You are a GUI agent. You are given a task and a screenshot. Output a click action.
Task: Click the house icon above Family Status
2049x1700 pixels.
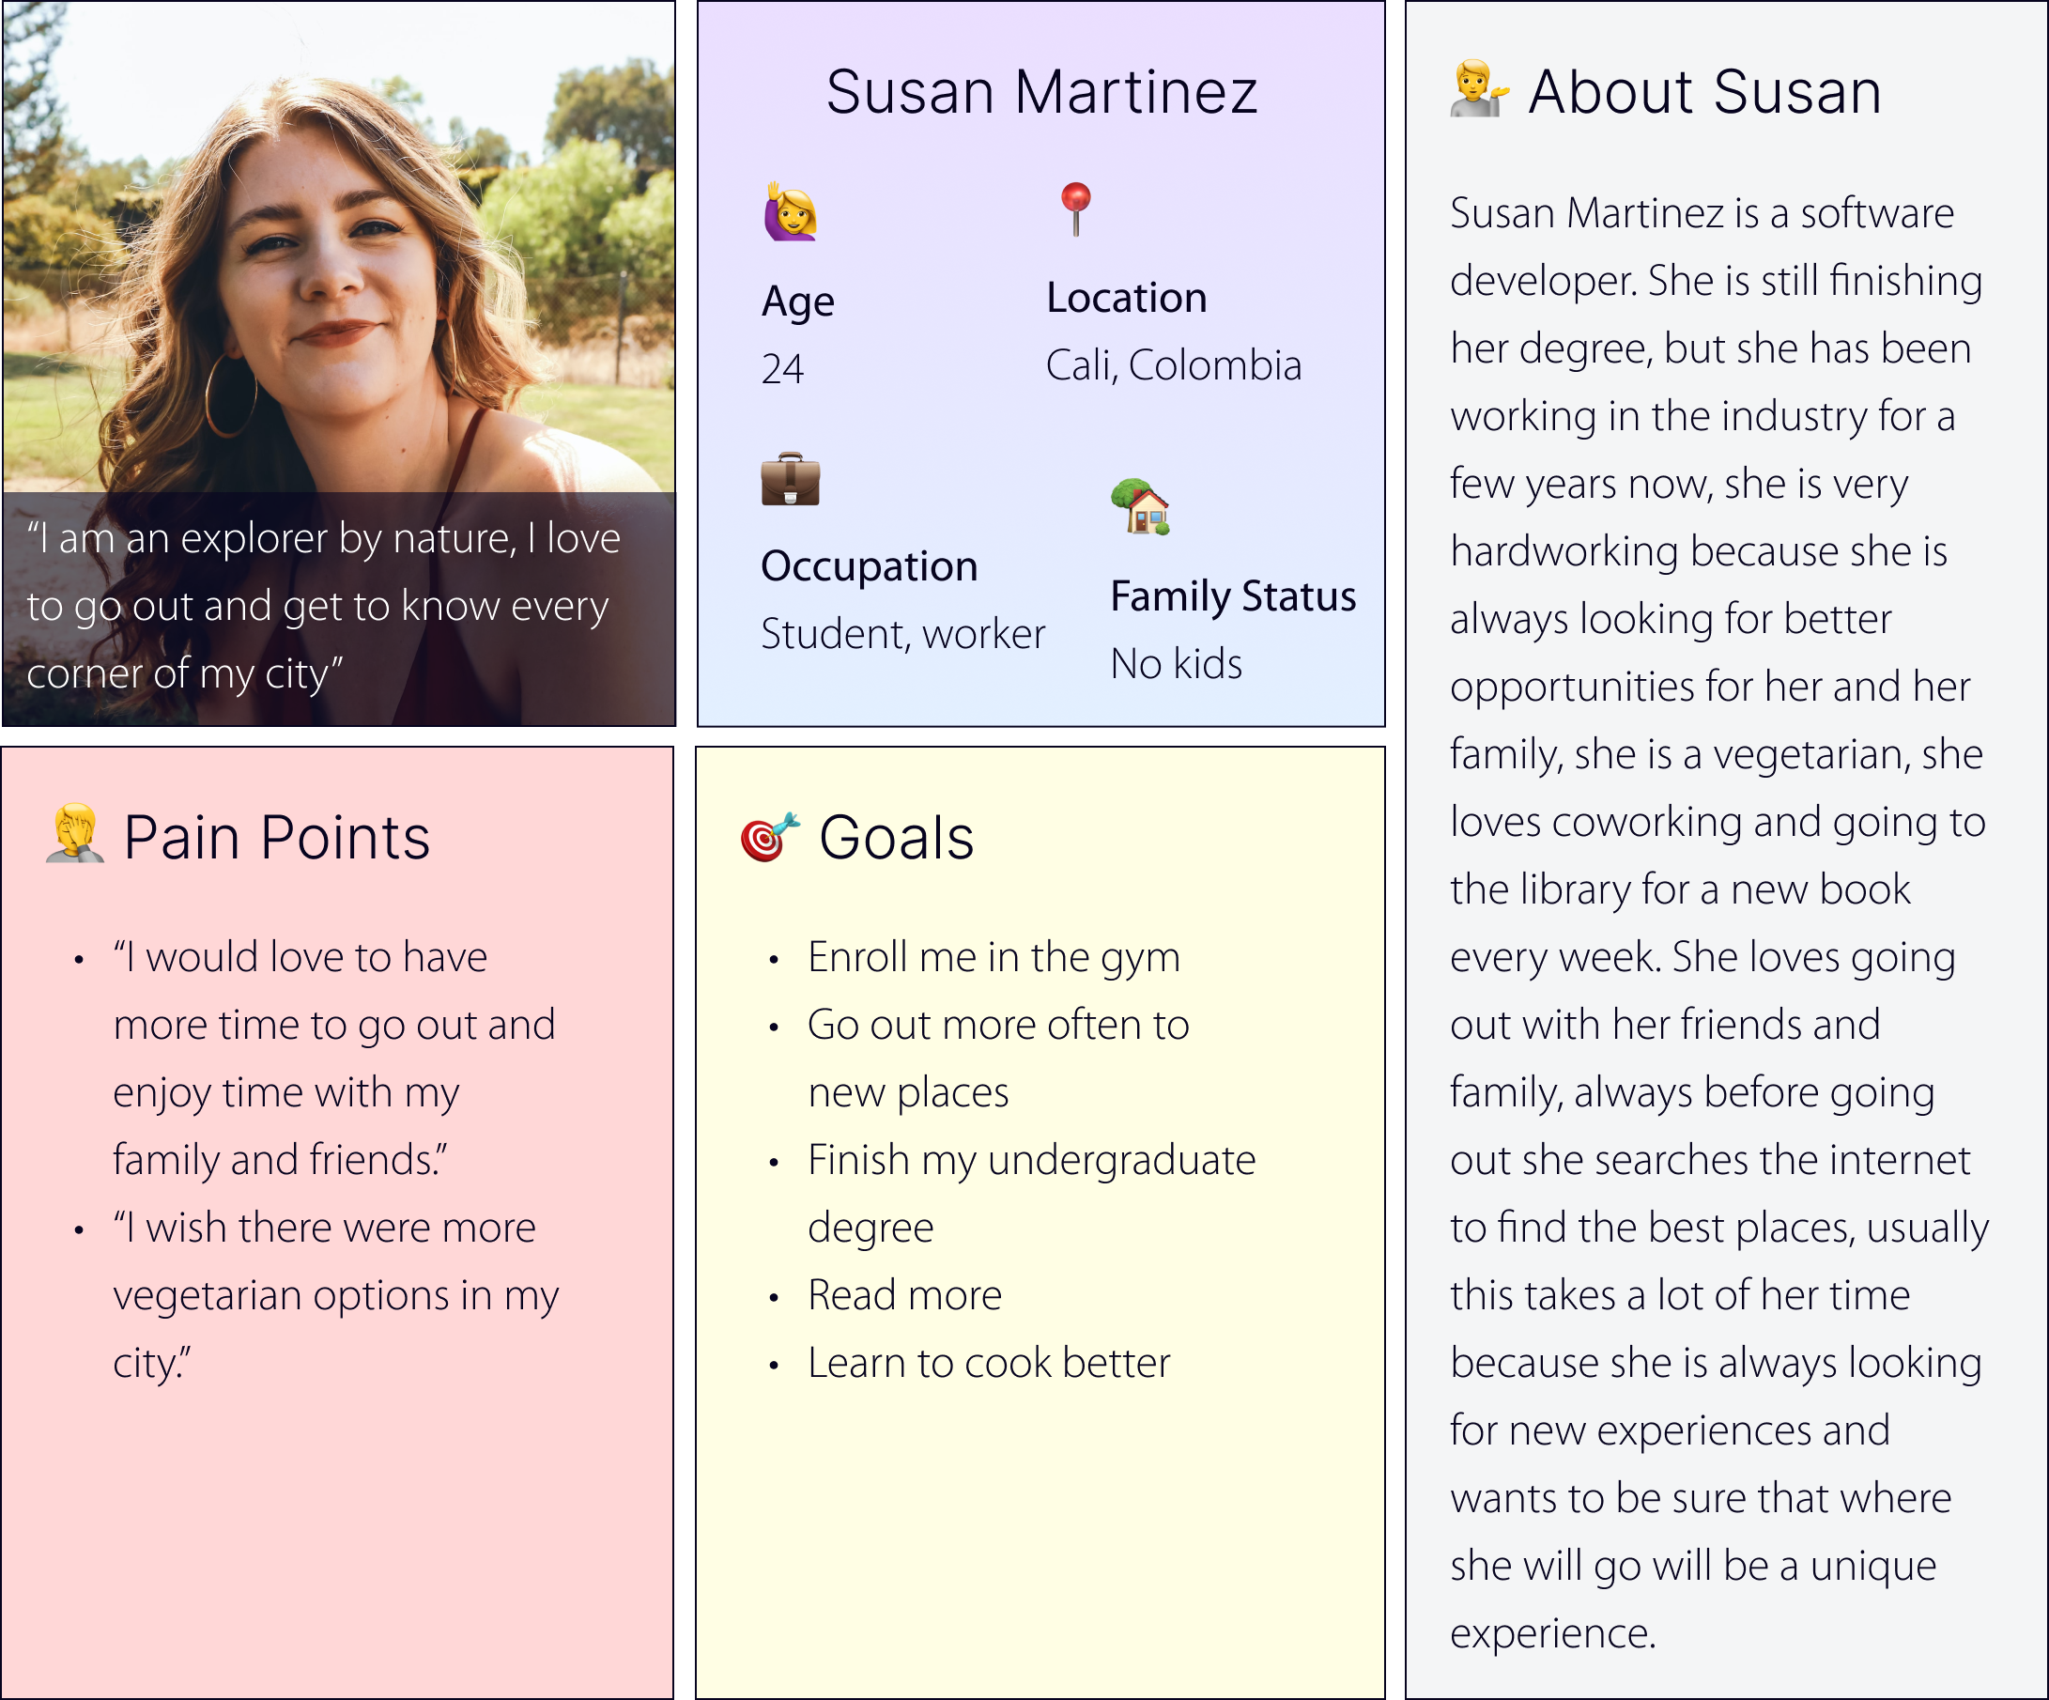click(1141, 506)
